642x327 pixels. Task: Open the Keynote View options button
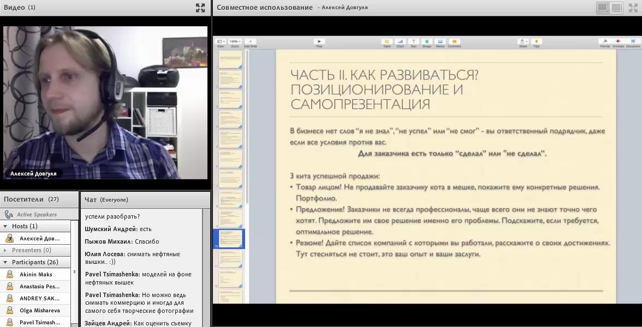(x=221, y=41)
